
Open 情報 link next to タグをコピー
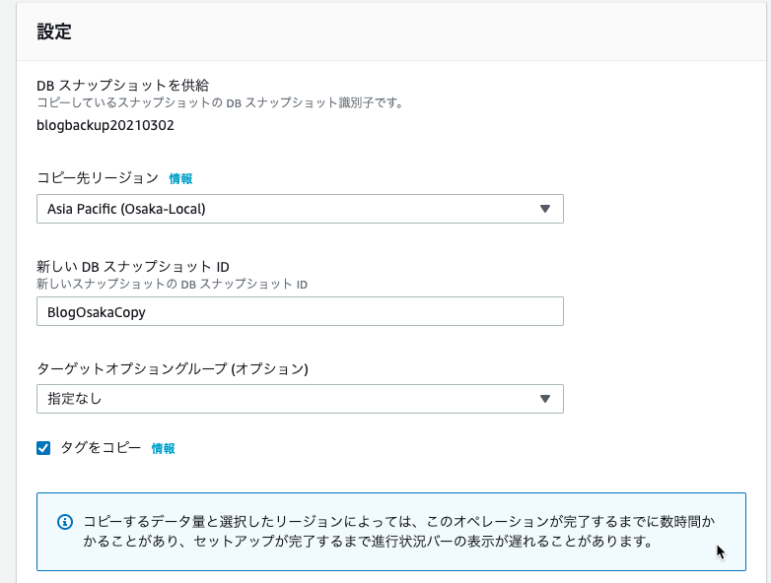[163, 448]
